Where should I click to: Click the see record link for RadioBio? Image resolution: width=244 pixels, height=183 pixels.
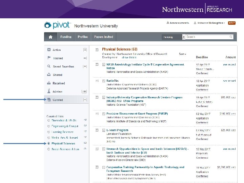(229, 81)
